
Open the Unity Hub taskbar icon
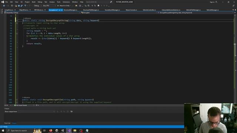(57, 130)
